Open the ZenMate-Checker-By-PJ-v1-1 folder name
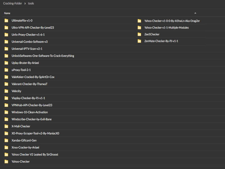Viewport: 225px width, 169px height. [x=161, y=41]
